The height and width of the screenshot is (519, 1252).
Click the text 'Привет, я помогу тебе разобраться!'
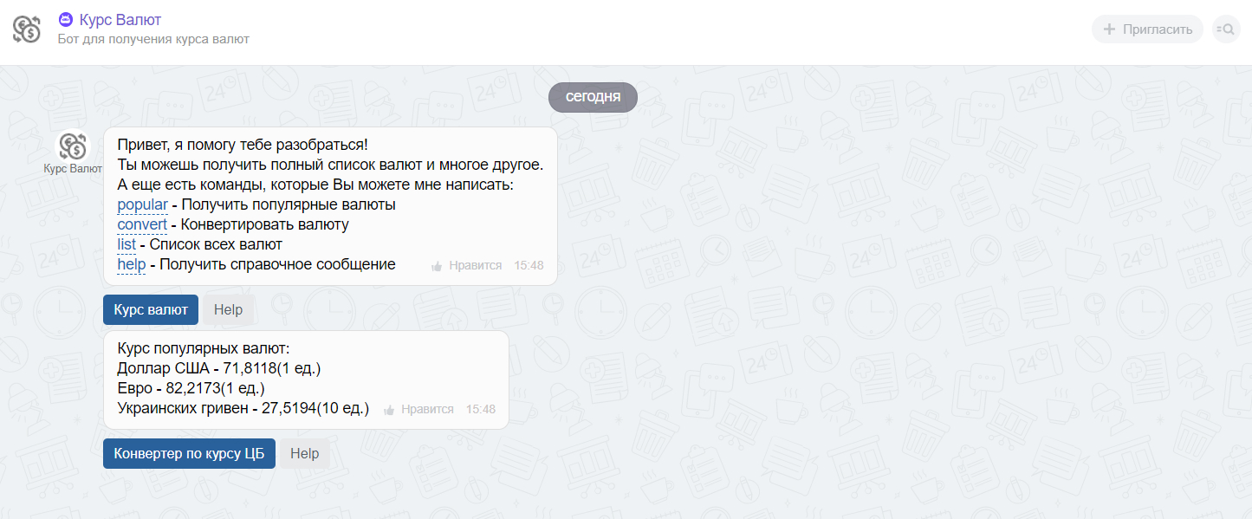coord(243,146)
